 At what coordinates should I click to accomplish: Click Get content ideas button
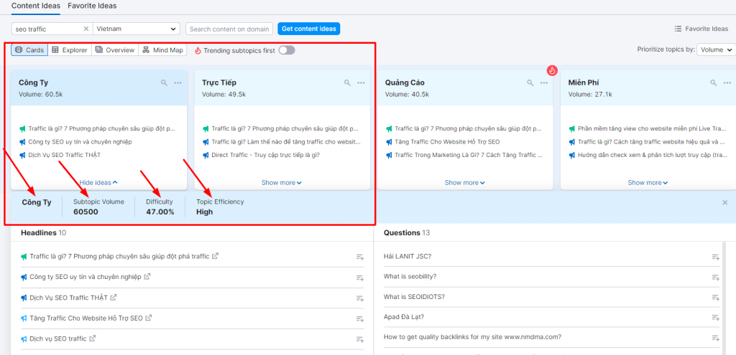point(308,29)
